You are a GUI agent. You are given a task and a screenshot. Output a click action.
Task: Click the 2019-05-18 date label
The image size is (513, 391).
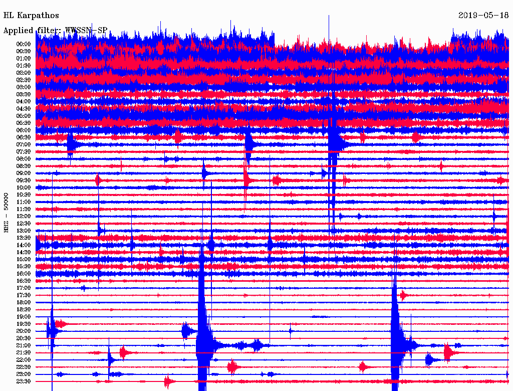point(483,16)
